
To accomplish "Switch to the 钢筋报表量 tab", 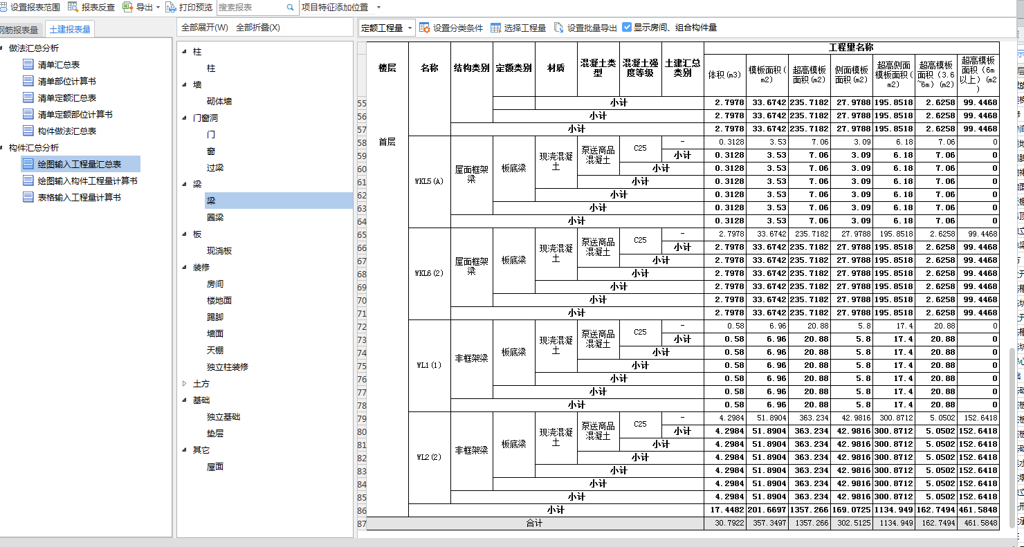I will pyautogui.click(x=19, y=30).
